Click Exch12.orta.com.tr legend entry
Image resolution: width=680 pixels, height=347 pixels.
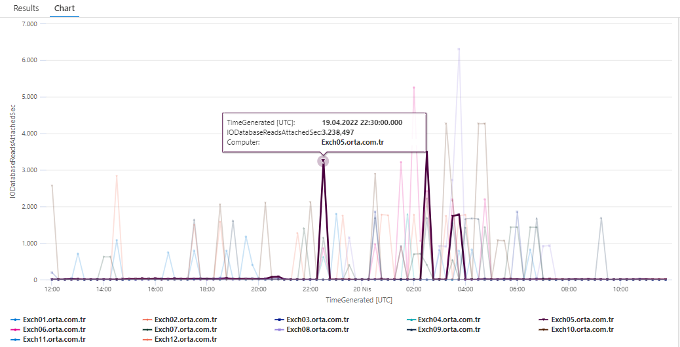[179, 339]
